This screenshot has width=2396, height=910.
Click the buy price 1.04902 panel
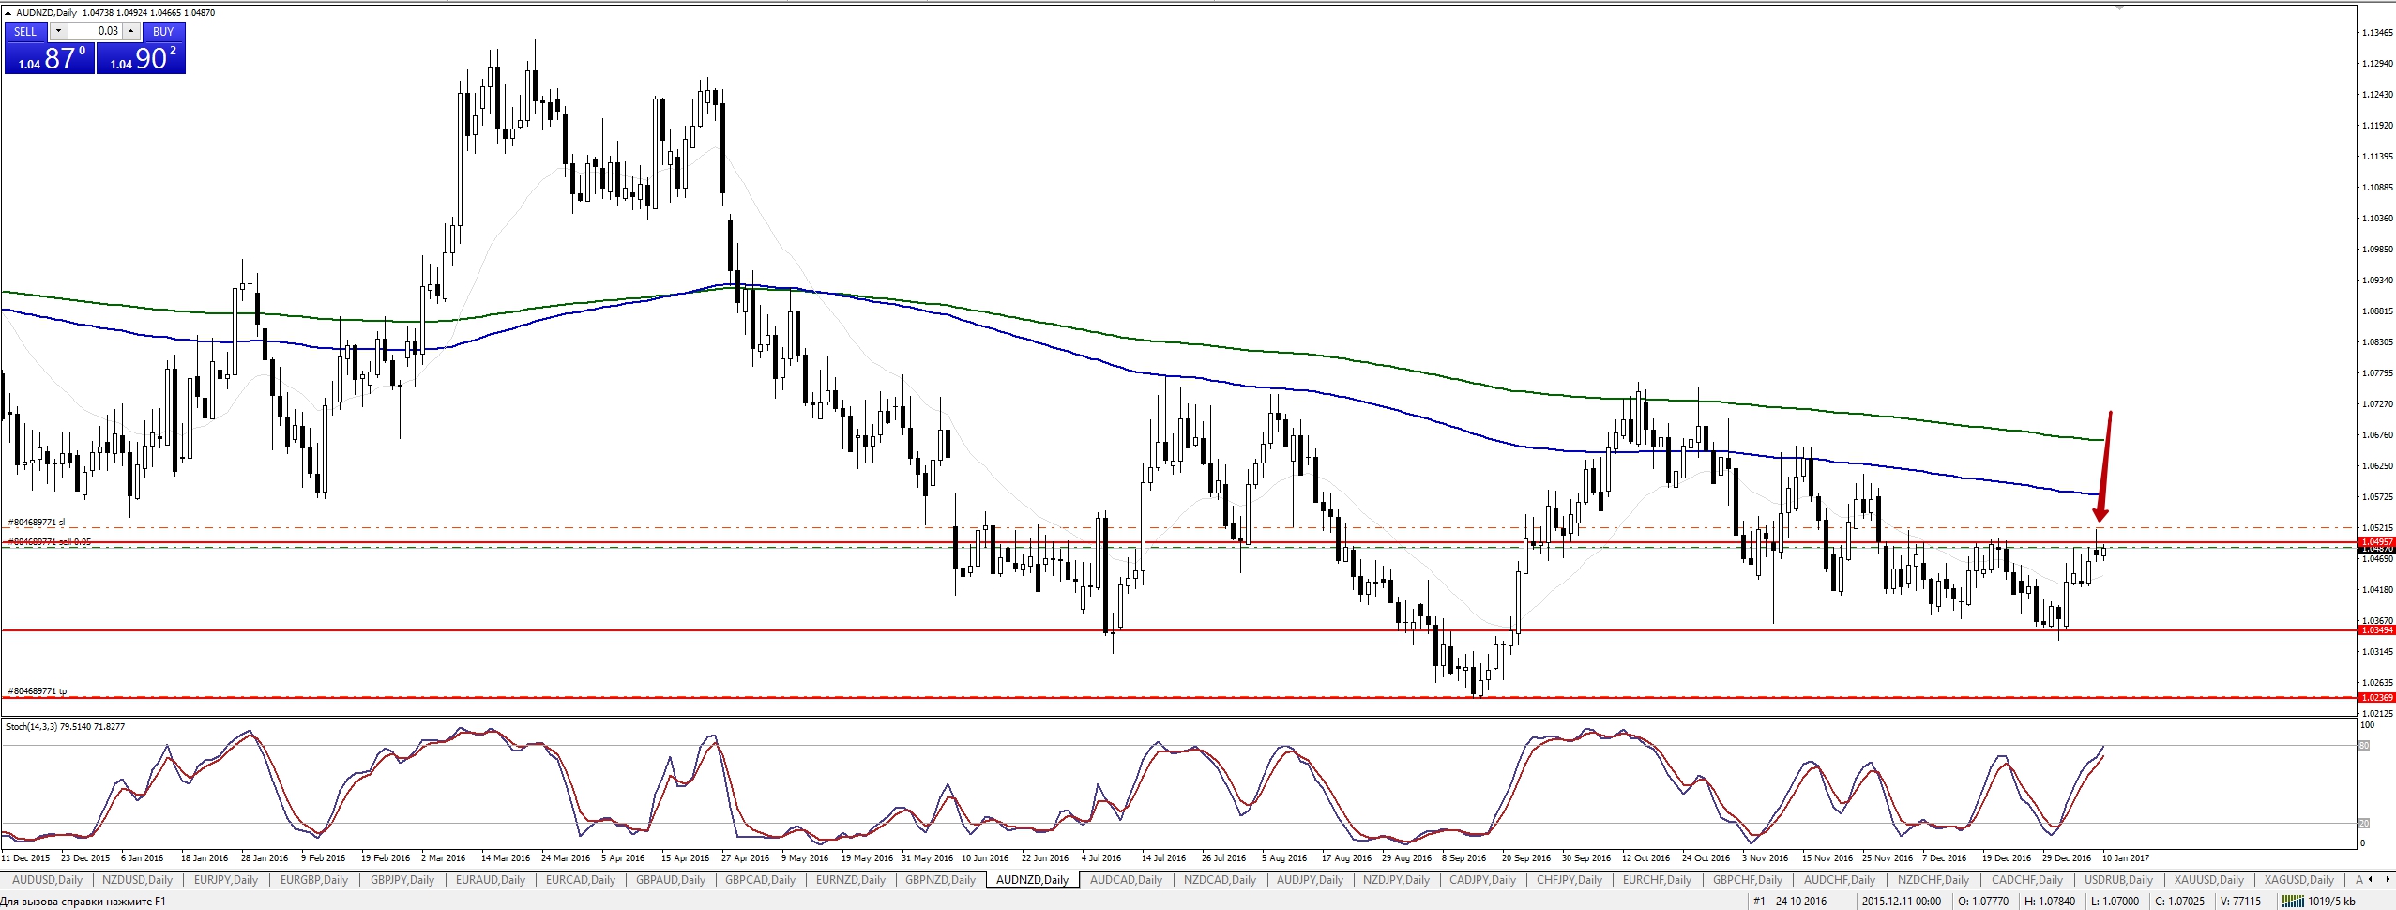(x=141, y=58)
